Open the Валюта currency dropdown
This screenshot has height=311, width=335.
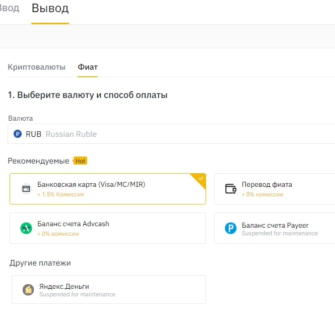pos(171,134)
